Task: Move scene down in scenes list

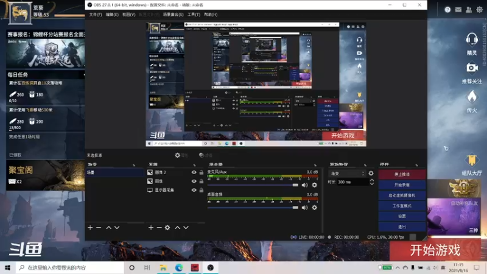Action: pos(117,228)
